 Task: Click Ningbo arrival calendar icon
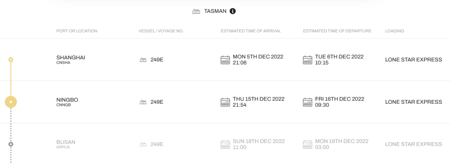[x=225, y=102]
